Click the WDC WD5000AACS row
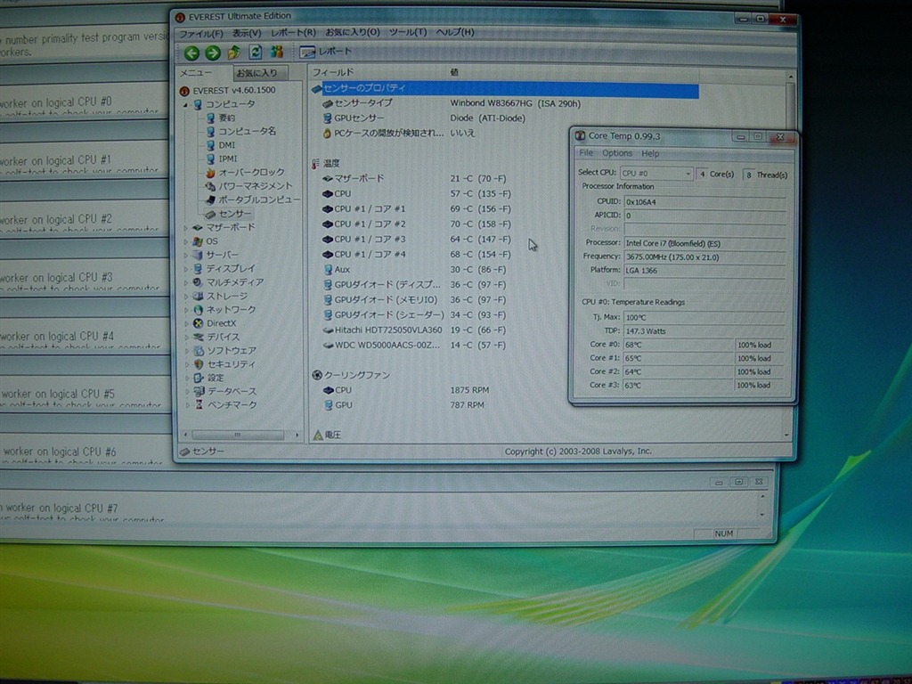Image resolution: width=912 pixels, height=684 pixels. pyautogui.click(x=415, y=345)
